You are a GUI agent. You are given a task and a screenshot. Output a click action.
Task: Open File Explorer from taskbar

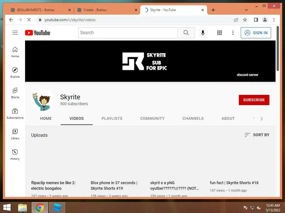[23, 207]
